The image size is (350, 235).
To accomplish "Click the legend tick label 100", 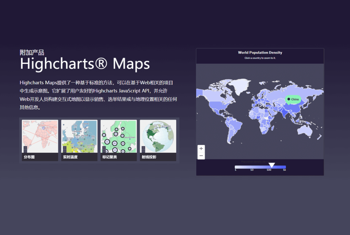I will [269, 170].
